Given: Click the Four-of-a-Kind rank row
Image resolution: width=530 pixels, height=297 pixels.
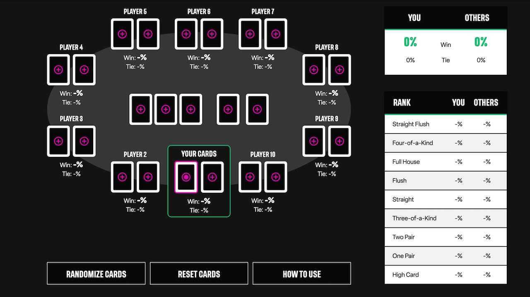Looking at the screenshot, I should (446, 143).
